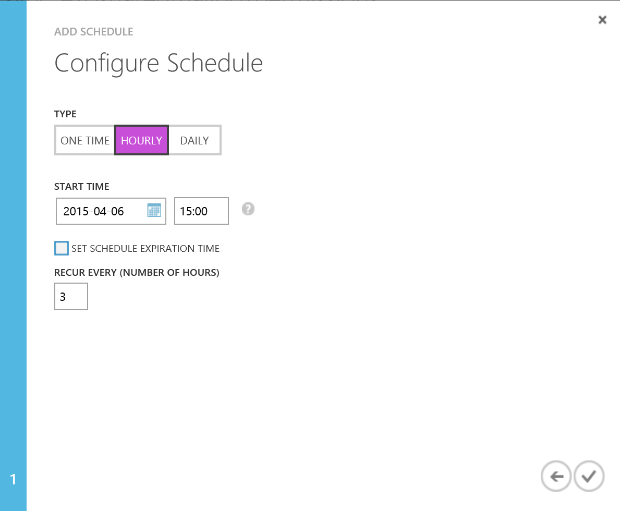620x511 pixels.
Task: Click the START TIME label
Action: click(82, 187)
